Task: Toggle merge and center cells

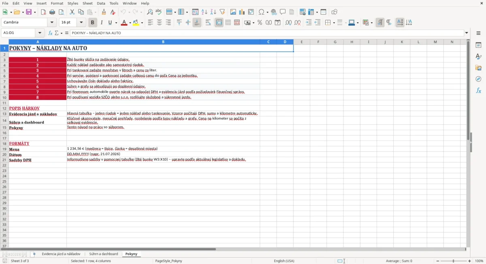Action: coord(219,23)
